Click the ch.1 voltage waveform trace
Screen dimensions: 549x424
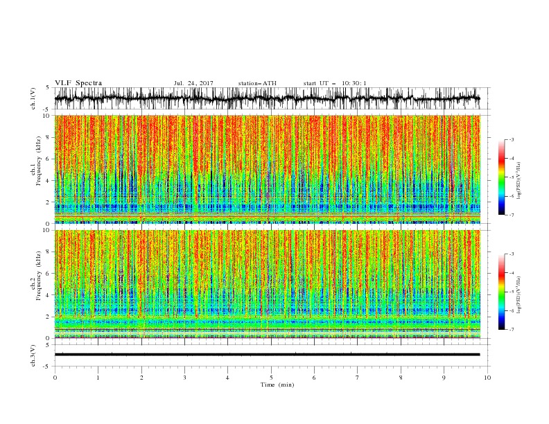point(267,98)
